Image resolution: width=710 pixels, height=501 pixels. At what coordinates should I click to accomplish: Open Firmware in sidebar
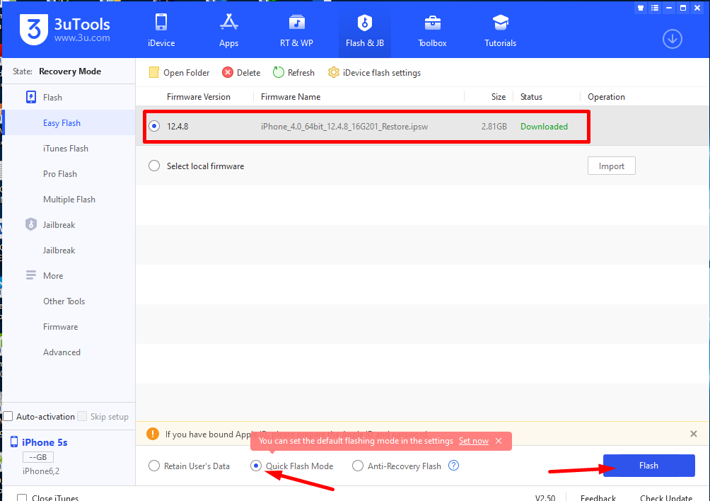(x=60, y=327)
